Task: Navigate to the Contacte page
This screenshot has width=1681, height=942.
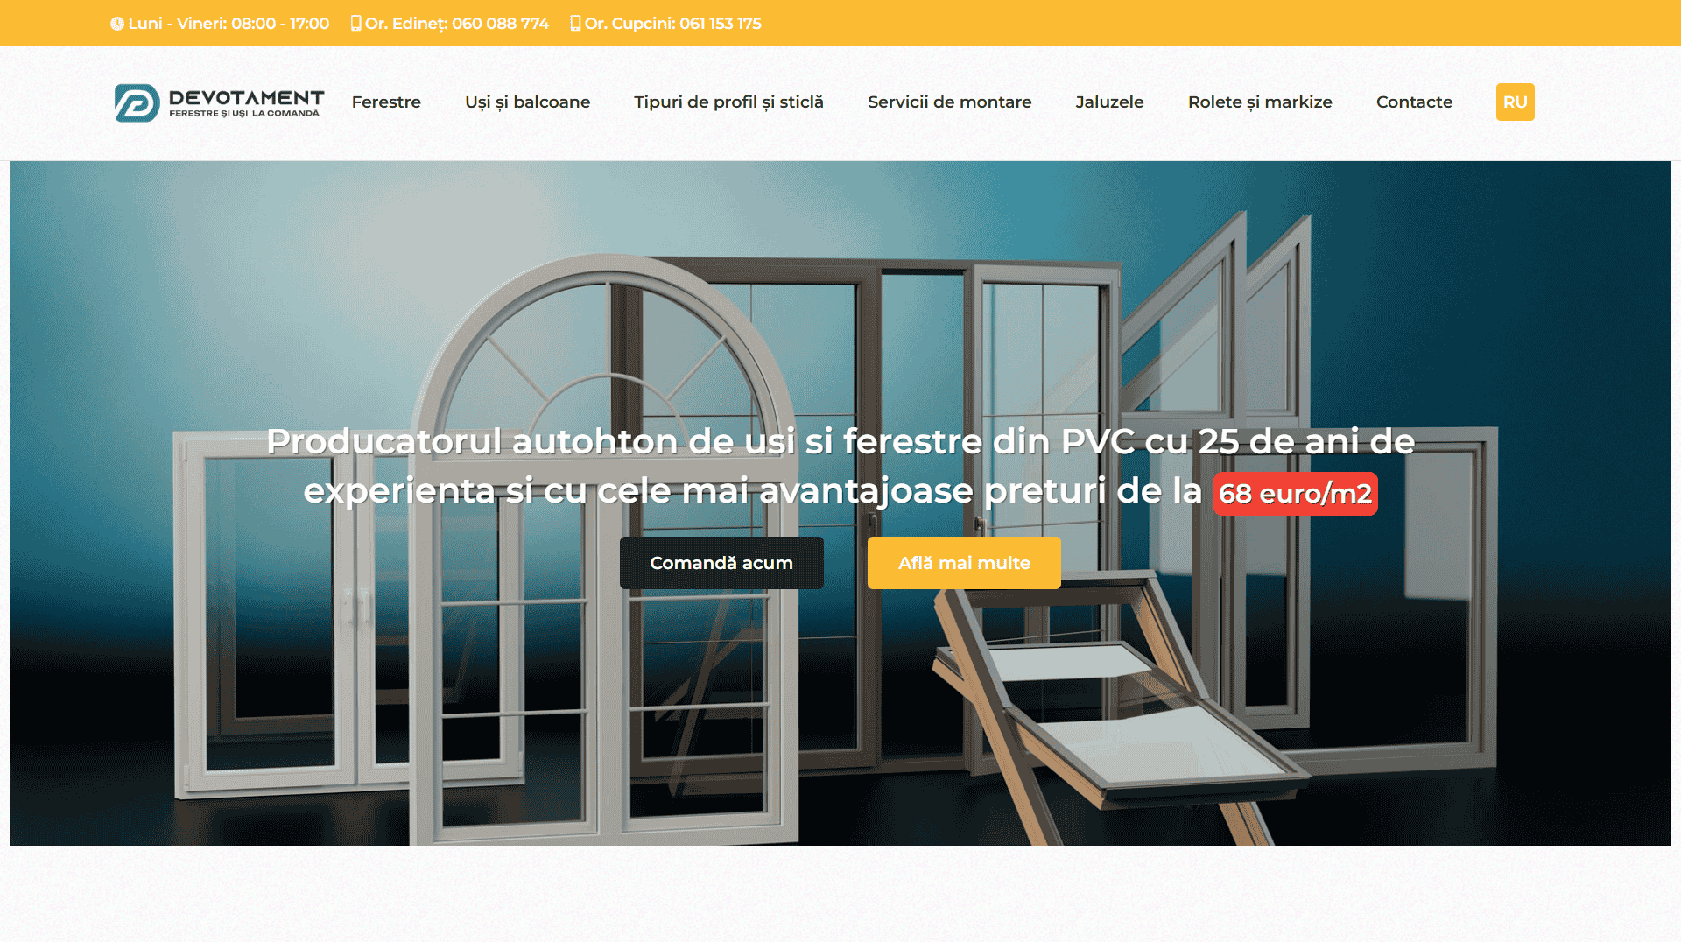Action: click(x=1414, y=102)
